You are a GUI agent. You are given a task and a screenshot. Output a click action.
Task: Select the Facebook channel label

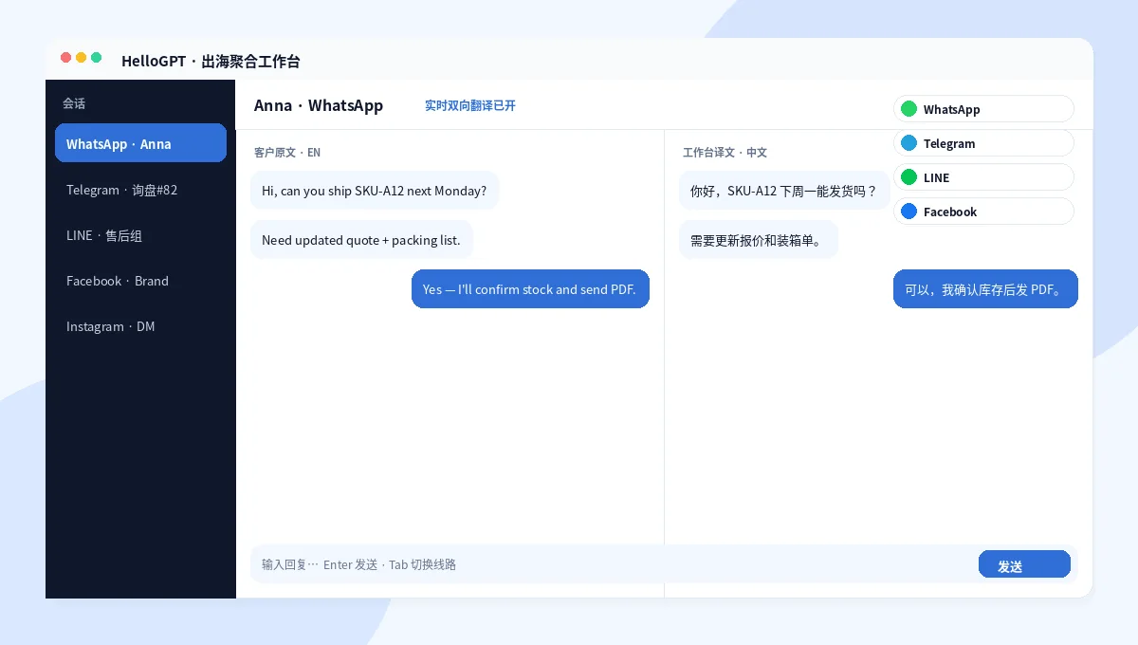950,212
